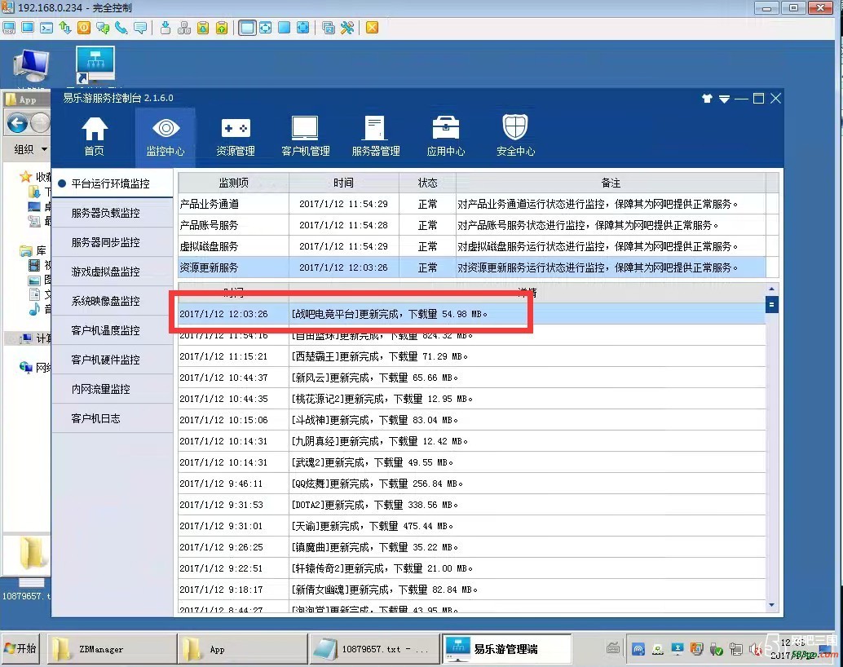Open 服务器负载监控 sidebar item
This screenshot has width=843, height=667.
pyautogui.click(x=113, y=213)
